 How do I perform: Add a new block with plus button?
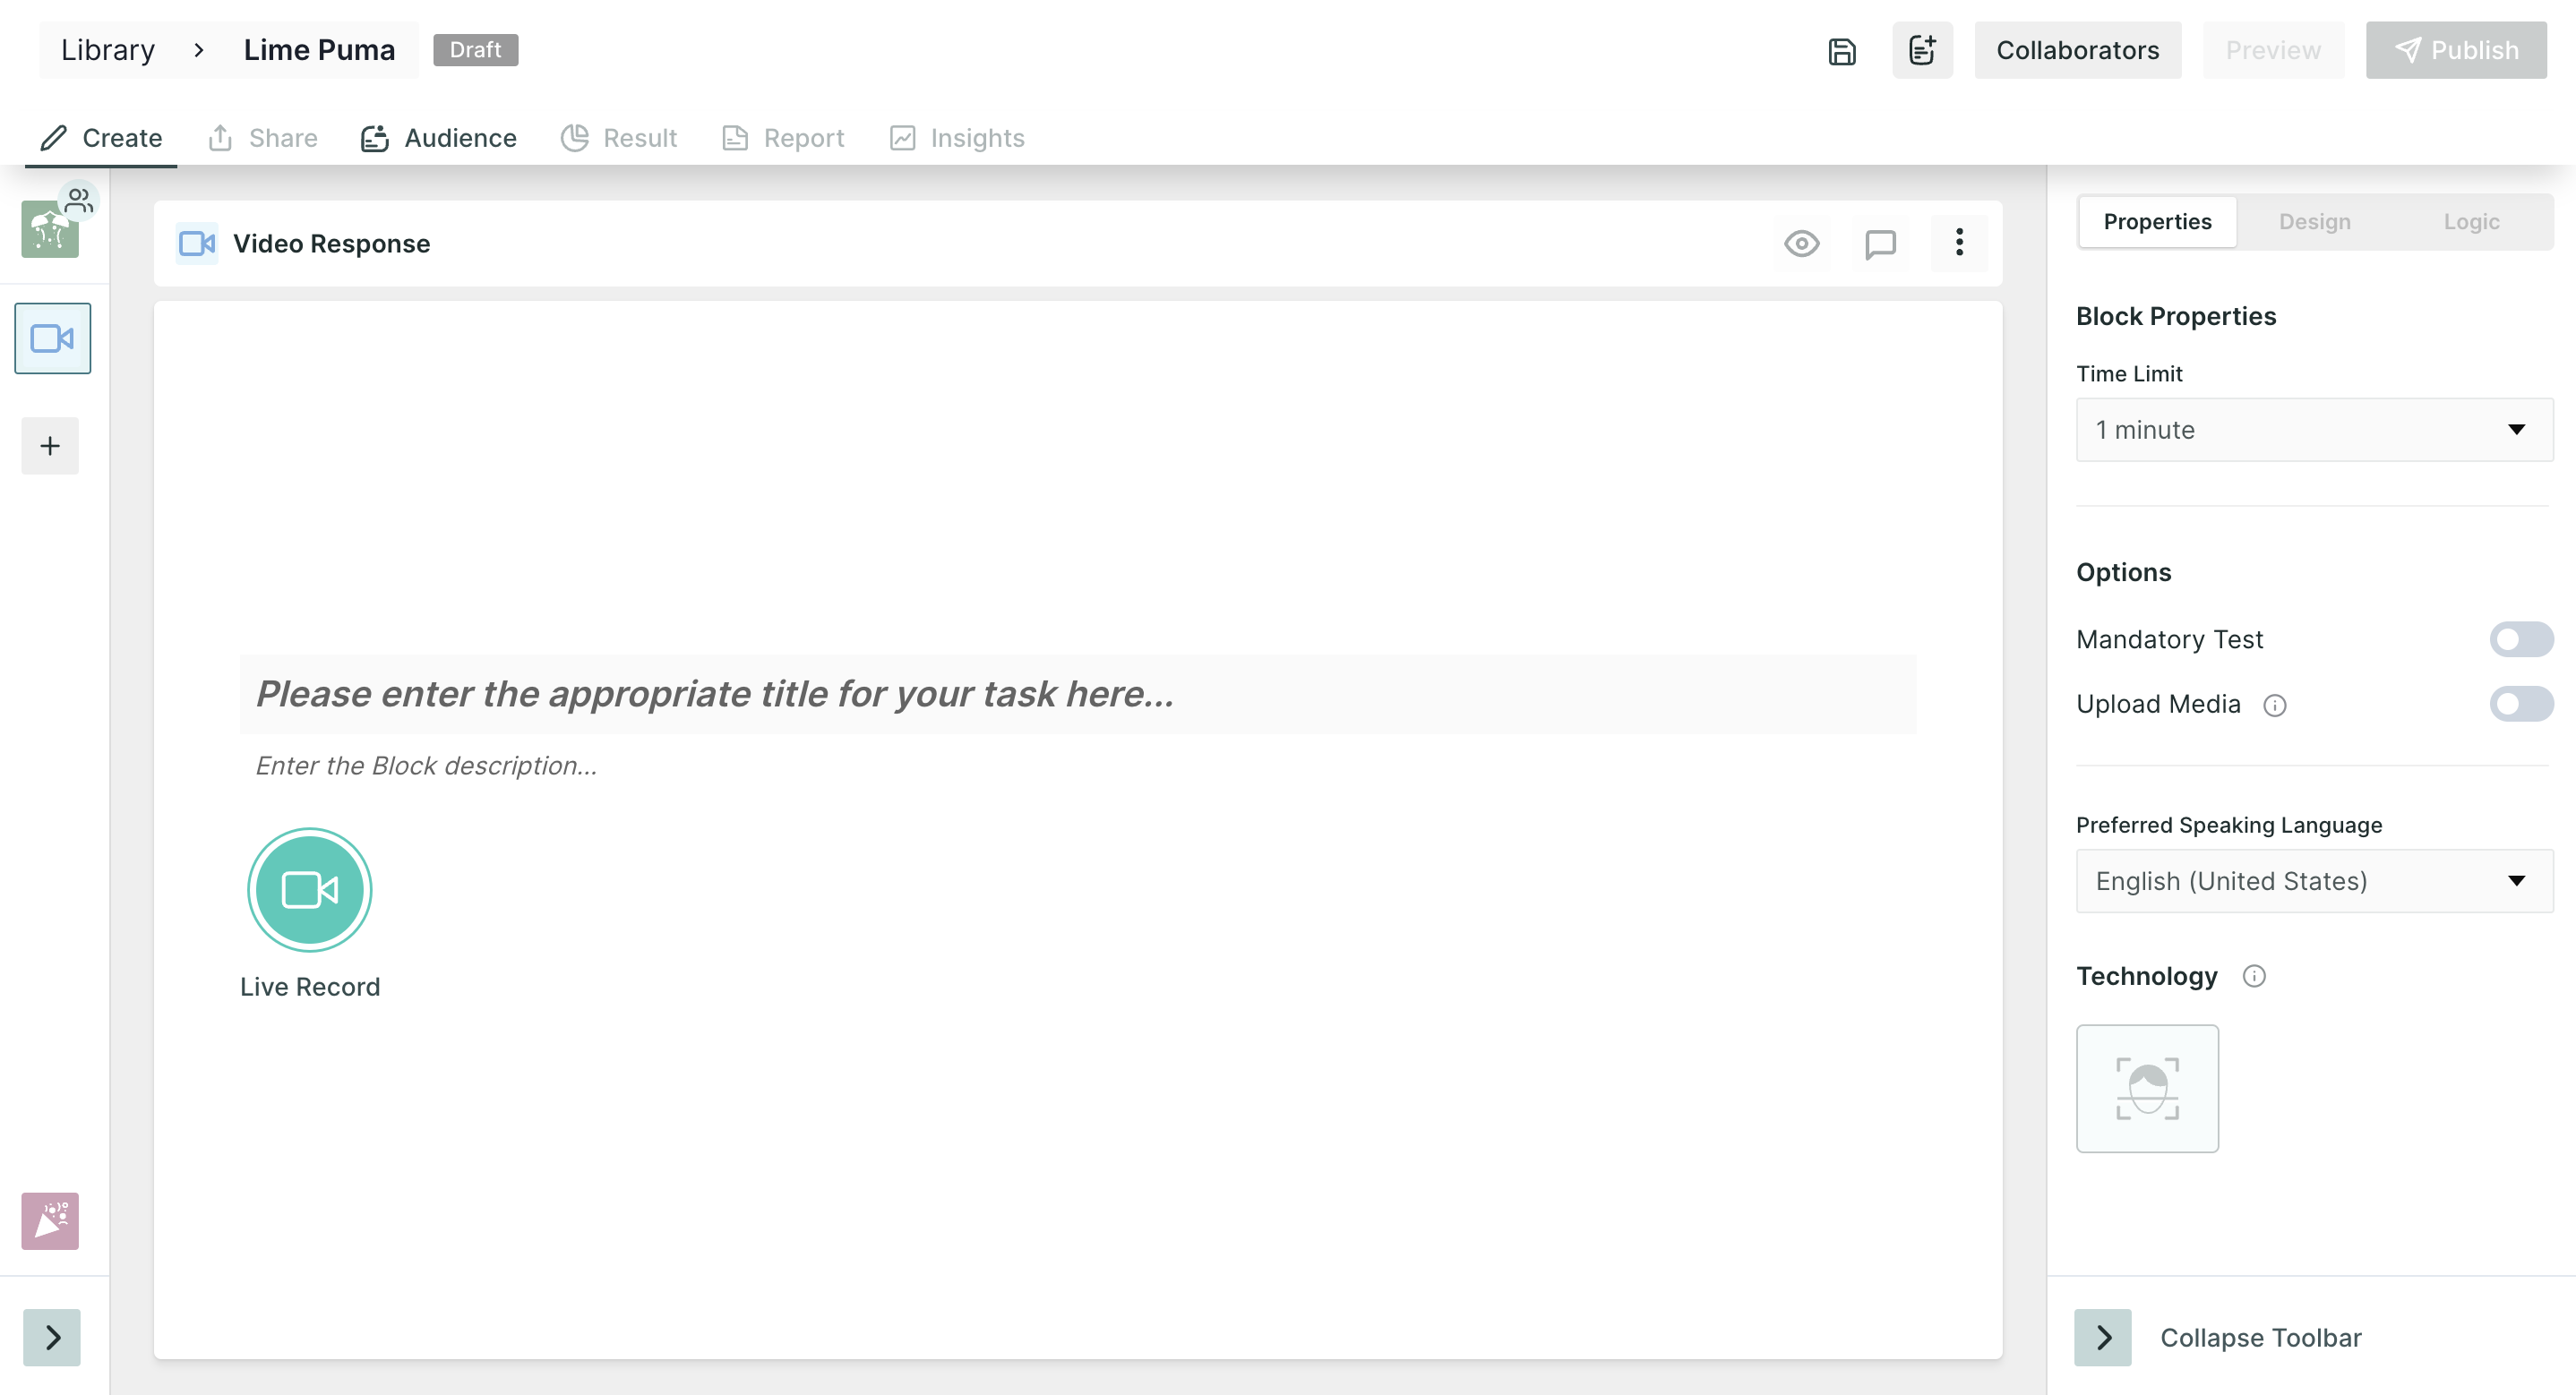click(x=50, y=446)
